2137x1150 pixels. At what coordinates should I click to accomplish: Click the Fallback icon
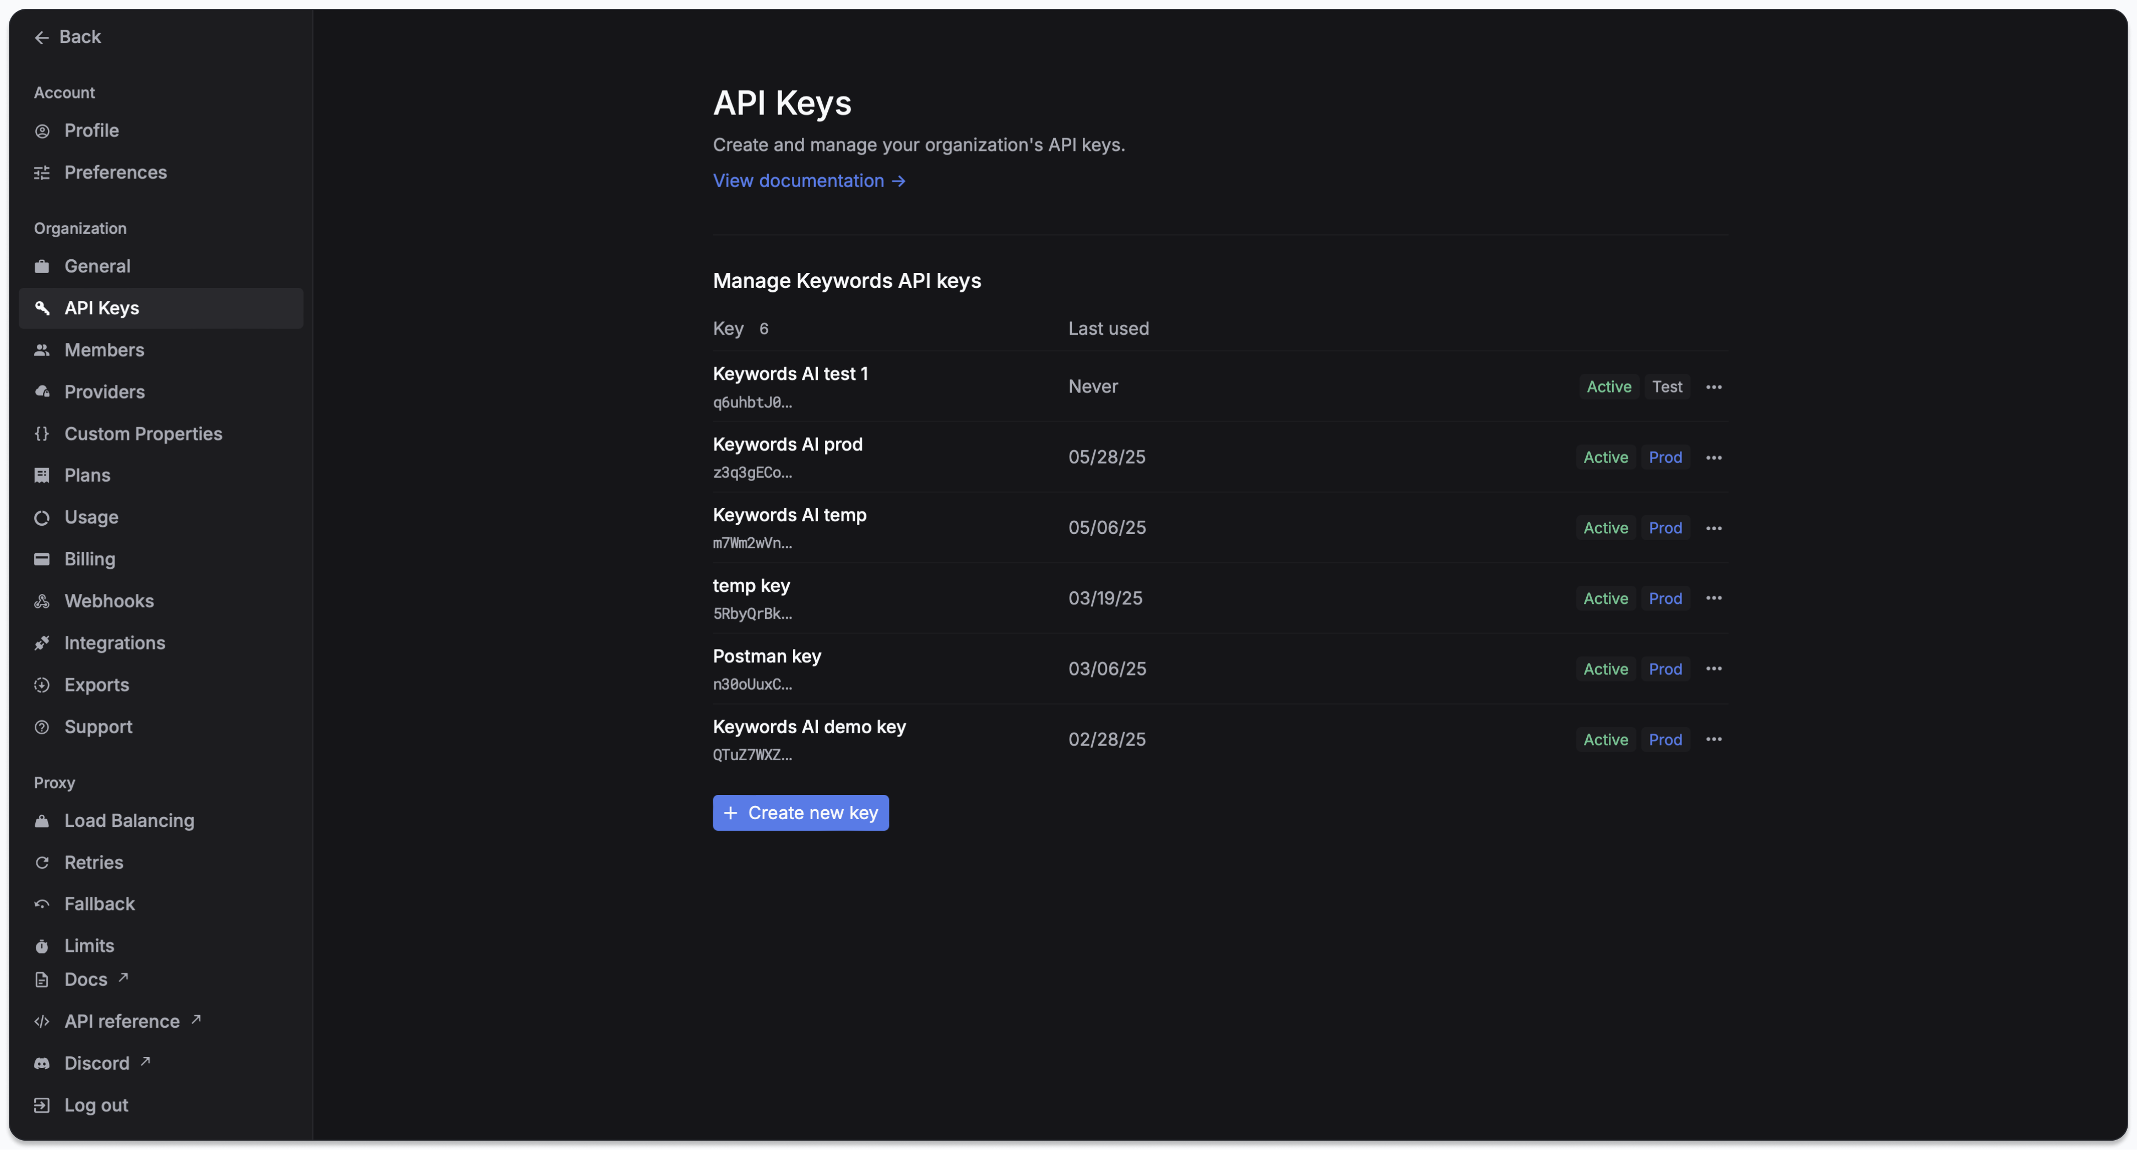[41, 904]
